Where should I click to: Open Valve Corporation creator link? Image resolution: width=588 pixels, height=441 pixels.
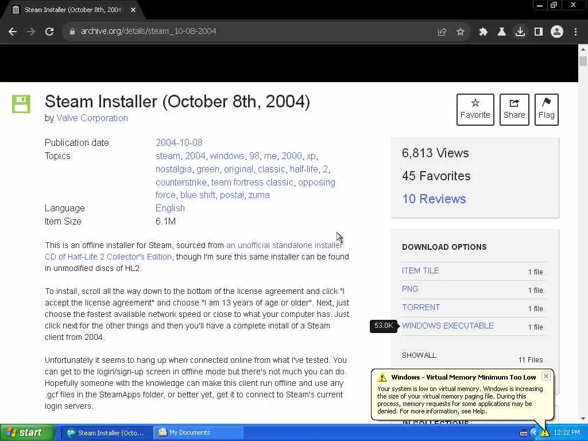tap(92, 118)
